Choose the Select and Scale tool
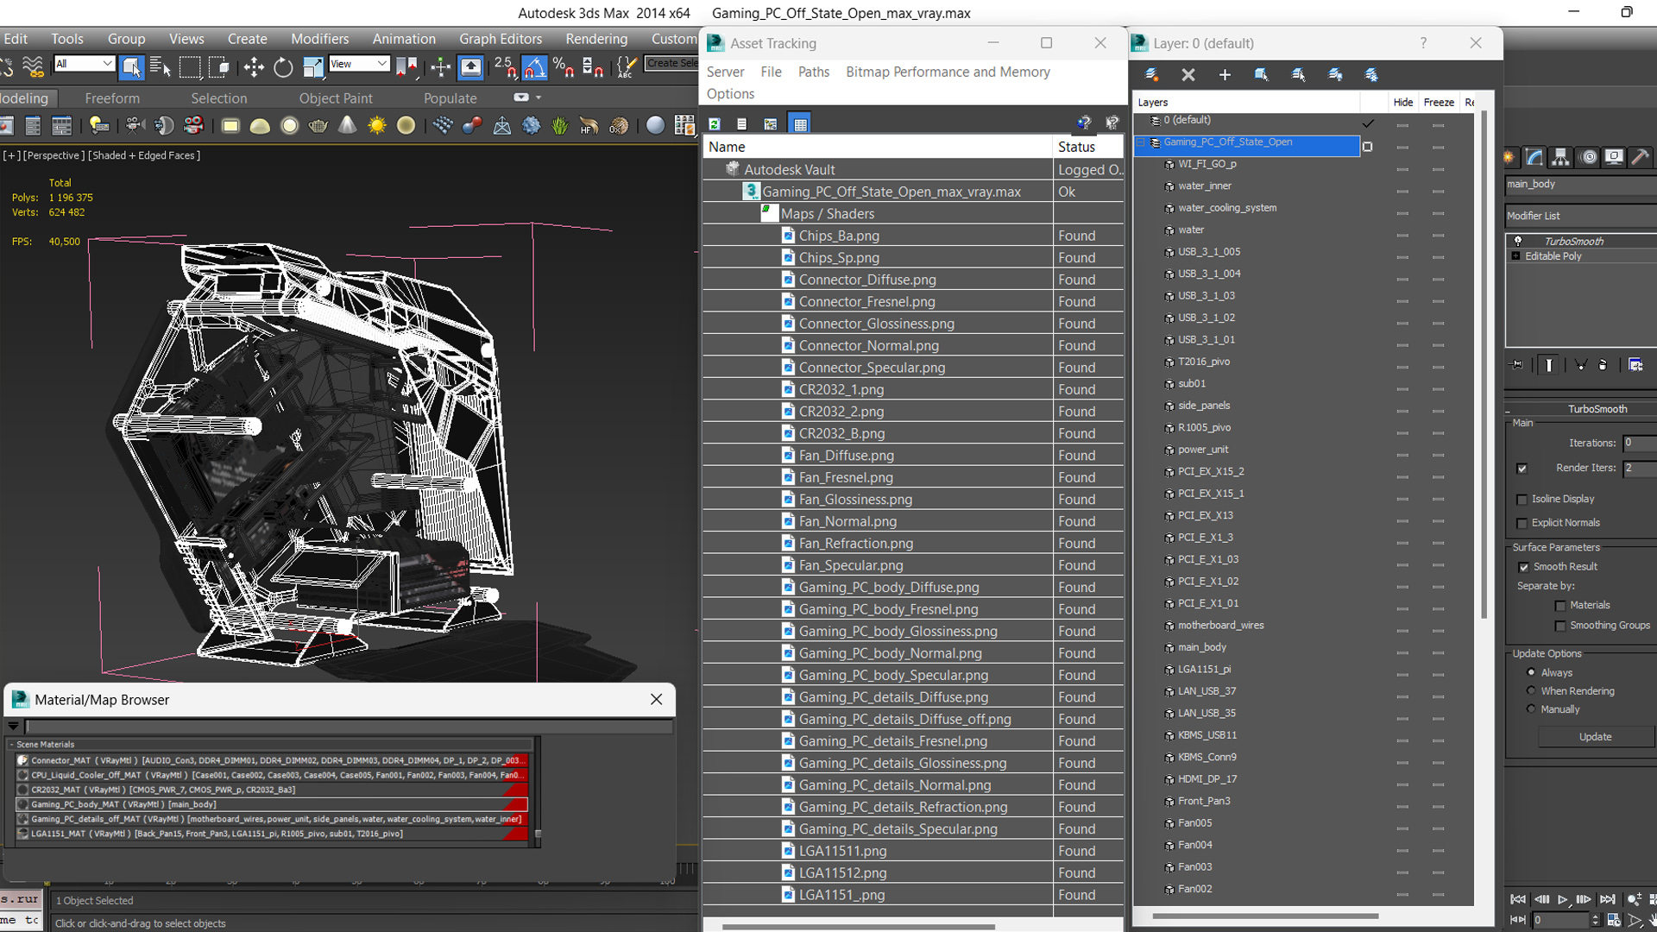Image resolution: width=1657 pixels, height=932 pixels. click(312, 66)
